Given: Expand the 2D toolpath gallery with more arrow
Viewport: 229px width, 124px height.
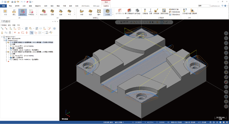Looking at the screenshot, I should point(37,14).
